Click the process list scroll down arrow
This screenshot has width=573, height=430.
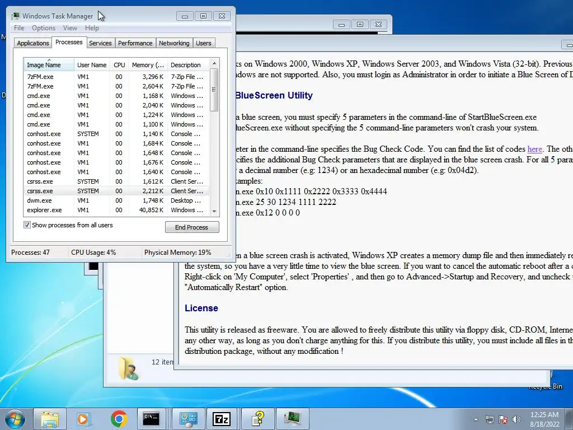pyautogui.click(x=214, y=211)
